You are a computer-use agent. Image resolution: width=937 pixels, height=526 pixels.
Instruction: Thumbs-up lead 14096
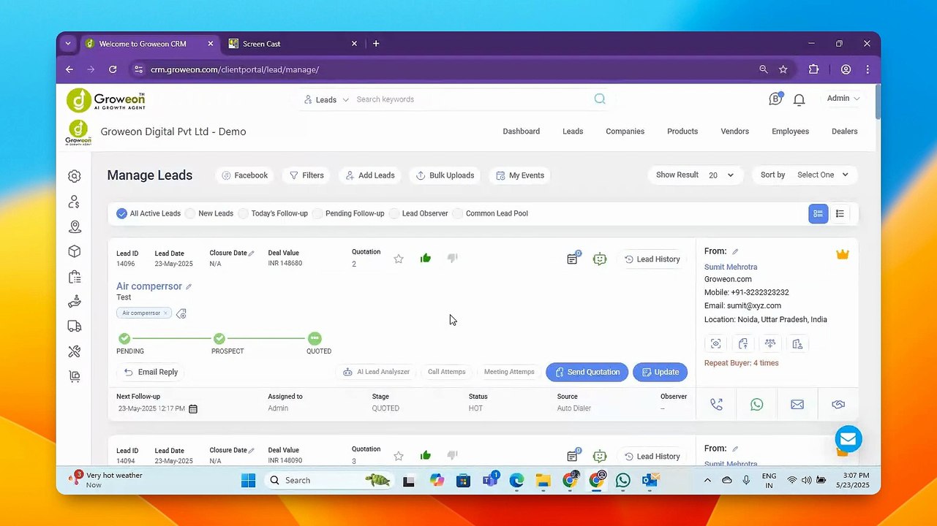coord(426,258)
